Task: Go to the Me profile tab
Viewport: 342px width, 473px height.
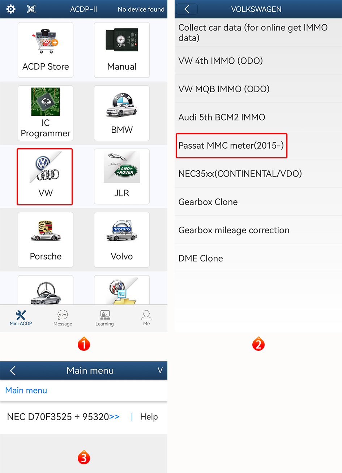Action: coord(146,318)
